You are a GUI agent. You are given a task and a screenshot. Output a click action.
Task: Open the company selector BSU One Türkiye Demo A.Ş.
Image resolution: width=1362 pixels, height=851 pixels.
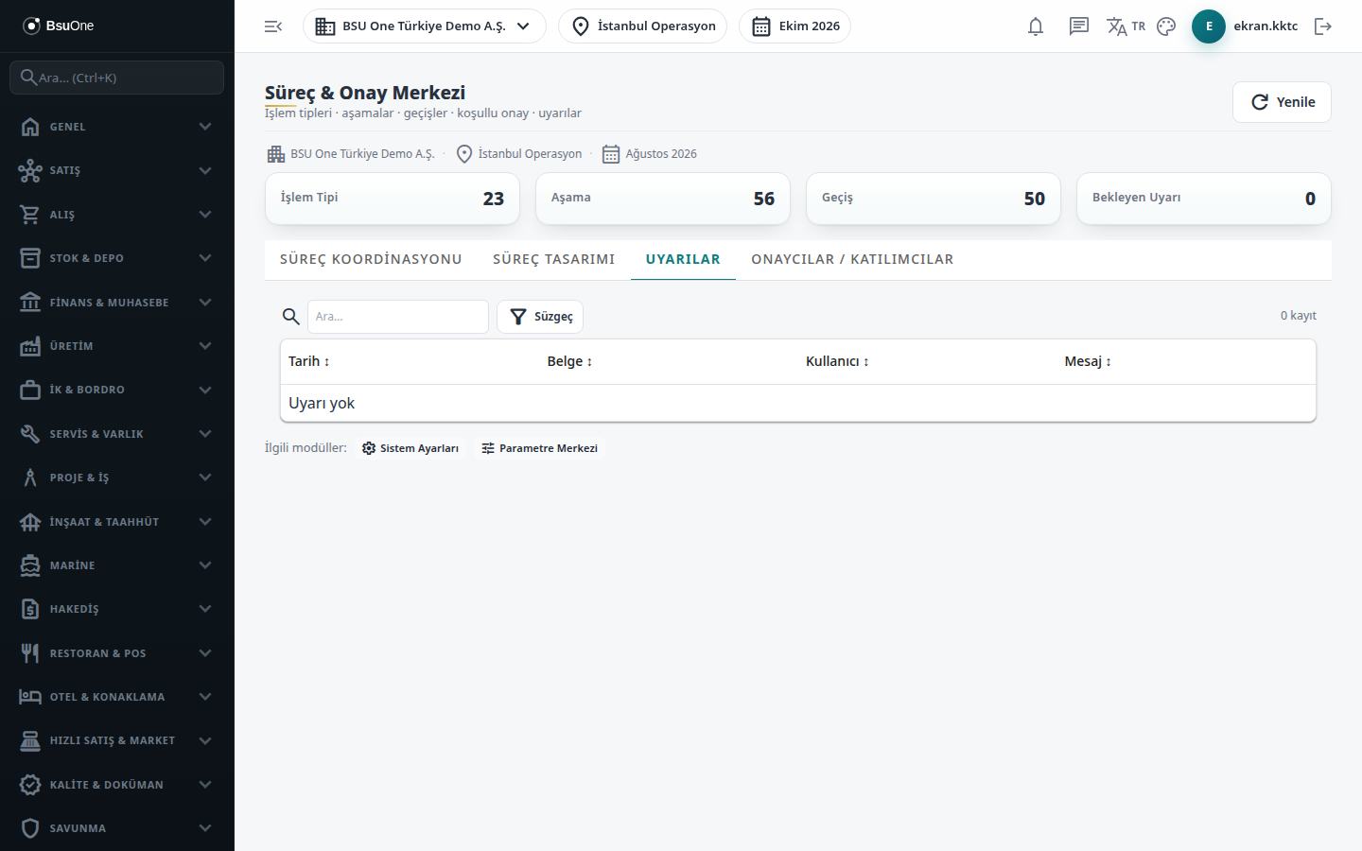point(425,26)
